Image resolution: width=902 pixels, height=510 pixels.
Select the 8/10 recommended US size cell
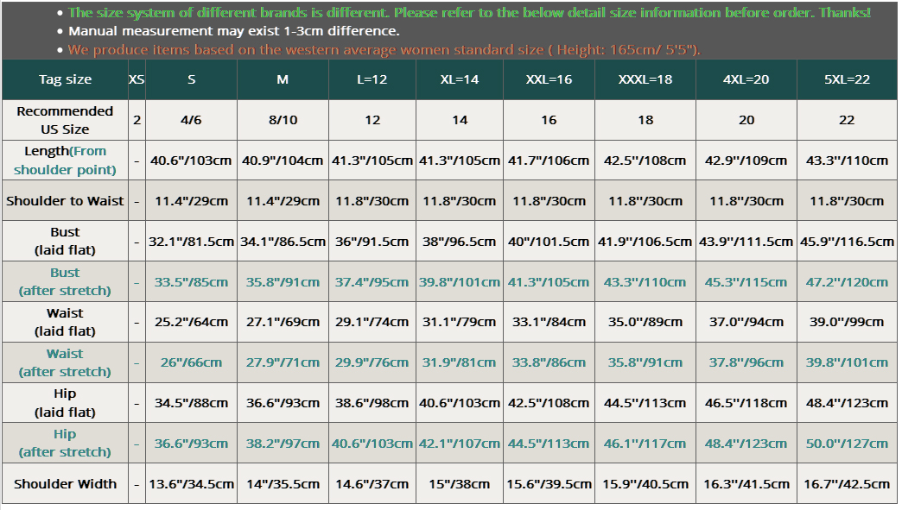point(283,120)
